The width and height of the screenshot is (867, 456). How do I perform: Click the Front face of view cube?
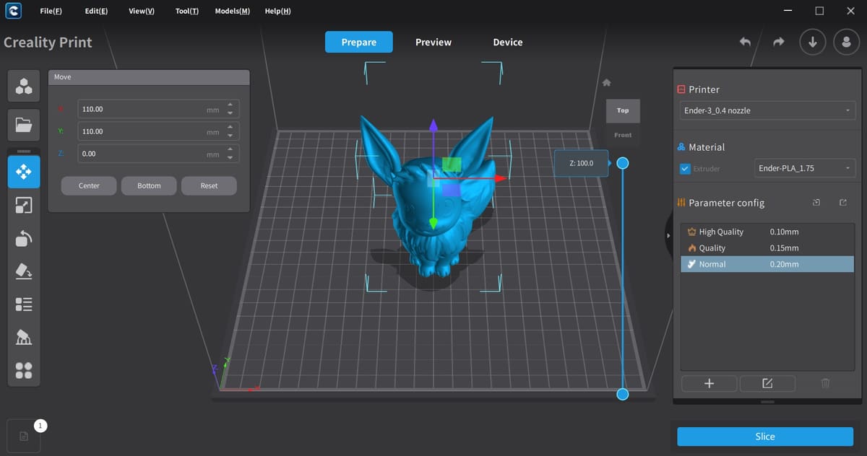tap(623, 135)
